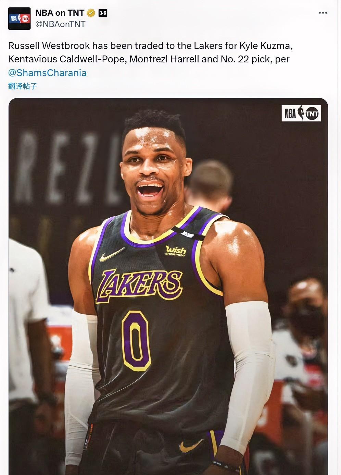Follow the @ShamsCharania mention link
The height and width of the screenshot is (475, 341).
[x=47, y=73]
